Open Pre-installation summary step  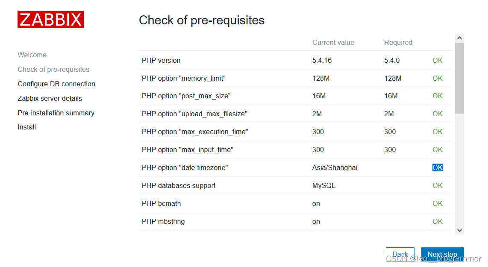(x=56, y=113)
